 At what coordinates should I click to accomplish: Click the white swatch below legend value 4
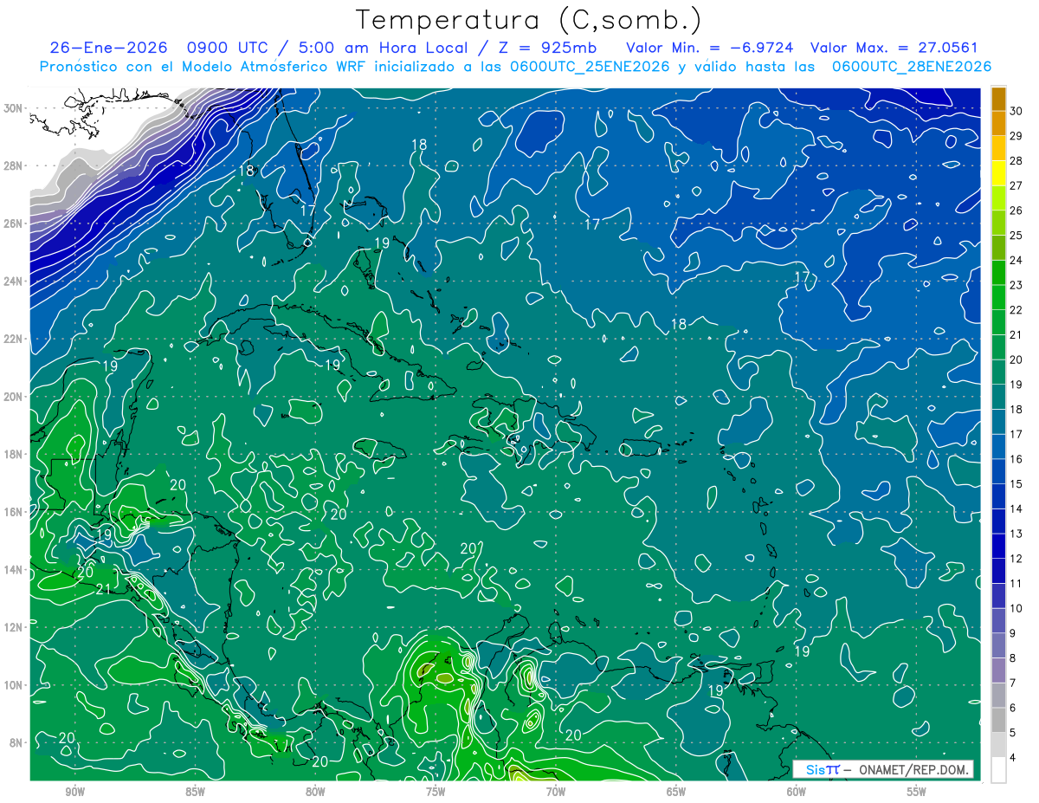(x=998, y=770)
